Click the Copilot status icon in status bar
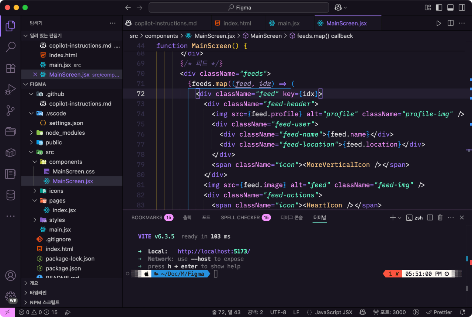Image resolution: width=472 pixels, height=317 pixels. coord(362,312)
